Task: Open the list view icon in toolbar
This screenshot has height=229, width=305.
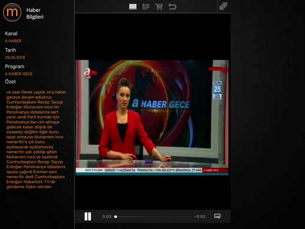Action: pyautogui.click(x=146, y=7)
